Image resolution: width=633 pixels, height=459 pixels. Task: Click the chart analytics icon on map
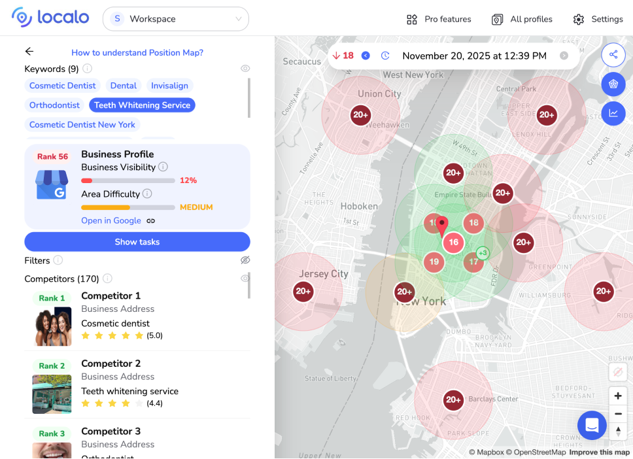(613, 113)
